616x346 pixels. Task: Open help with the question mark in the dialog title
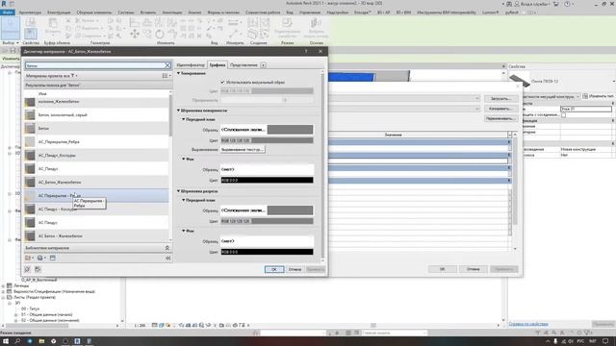point(306,51)
